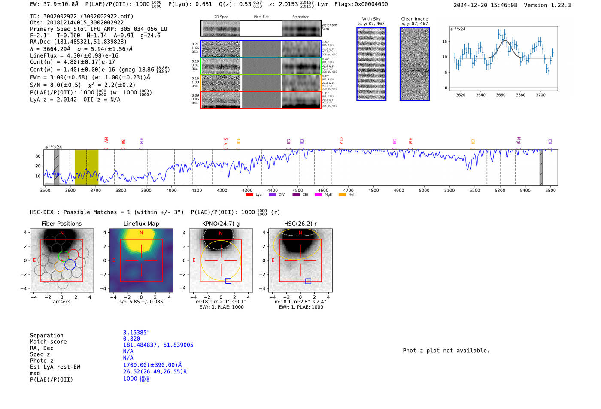Click the counterpart RA, Dec coordinates in blue
This screenshot has height=409, width=601.
[158, 345]
